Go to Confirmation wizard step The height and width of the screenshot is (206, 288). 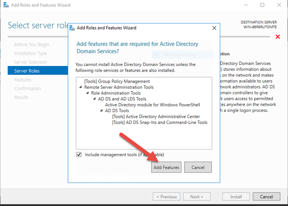(28, 88)
